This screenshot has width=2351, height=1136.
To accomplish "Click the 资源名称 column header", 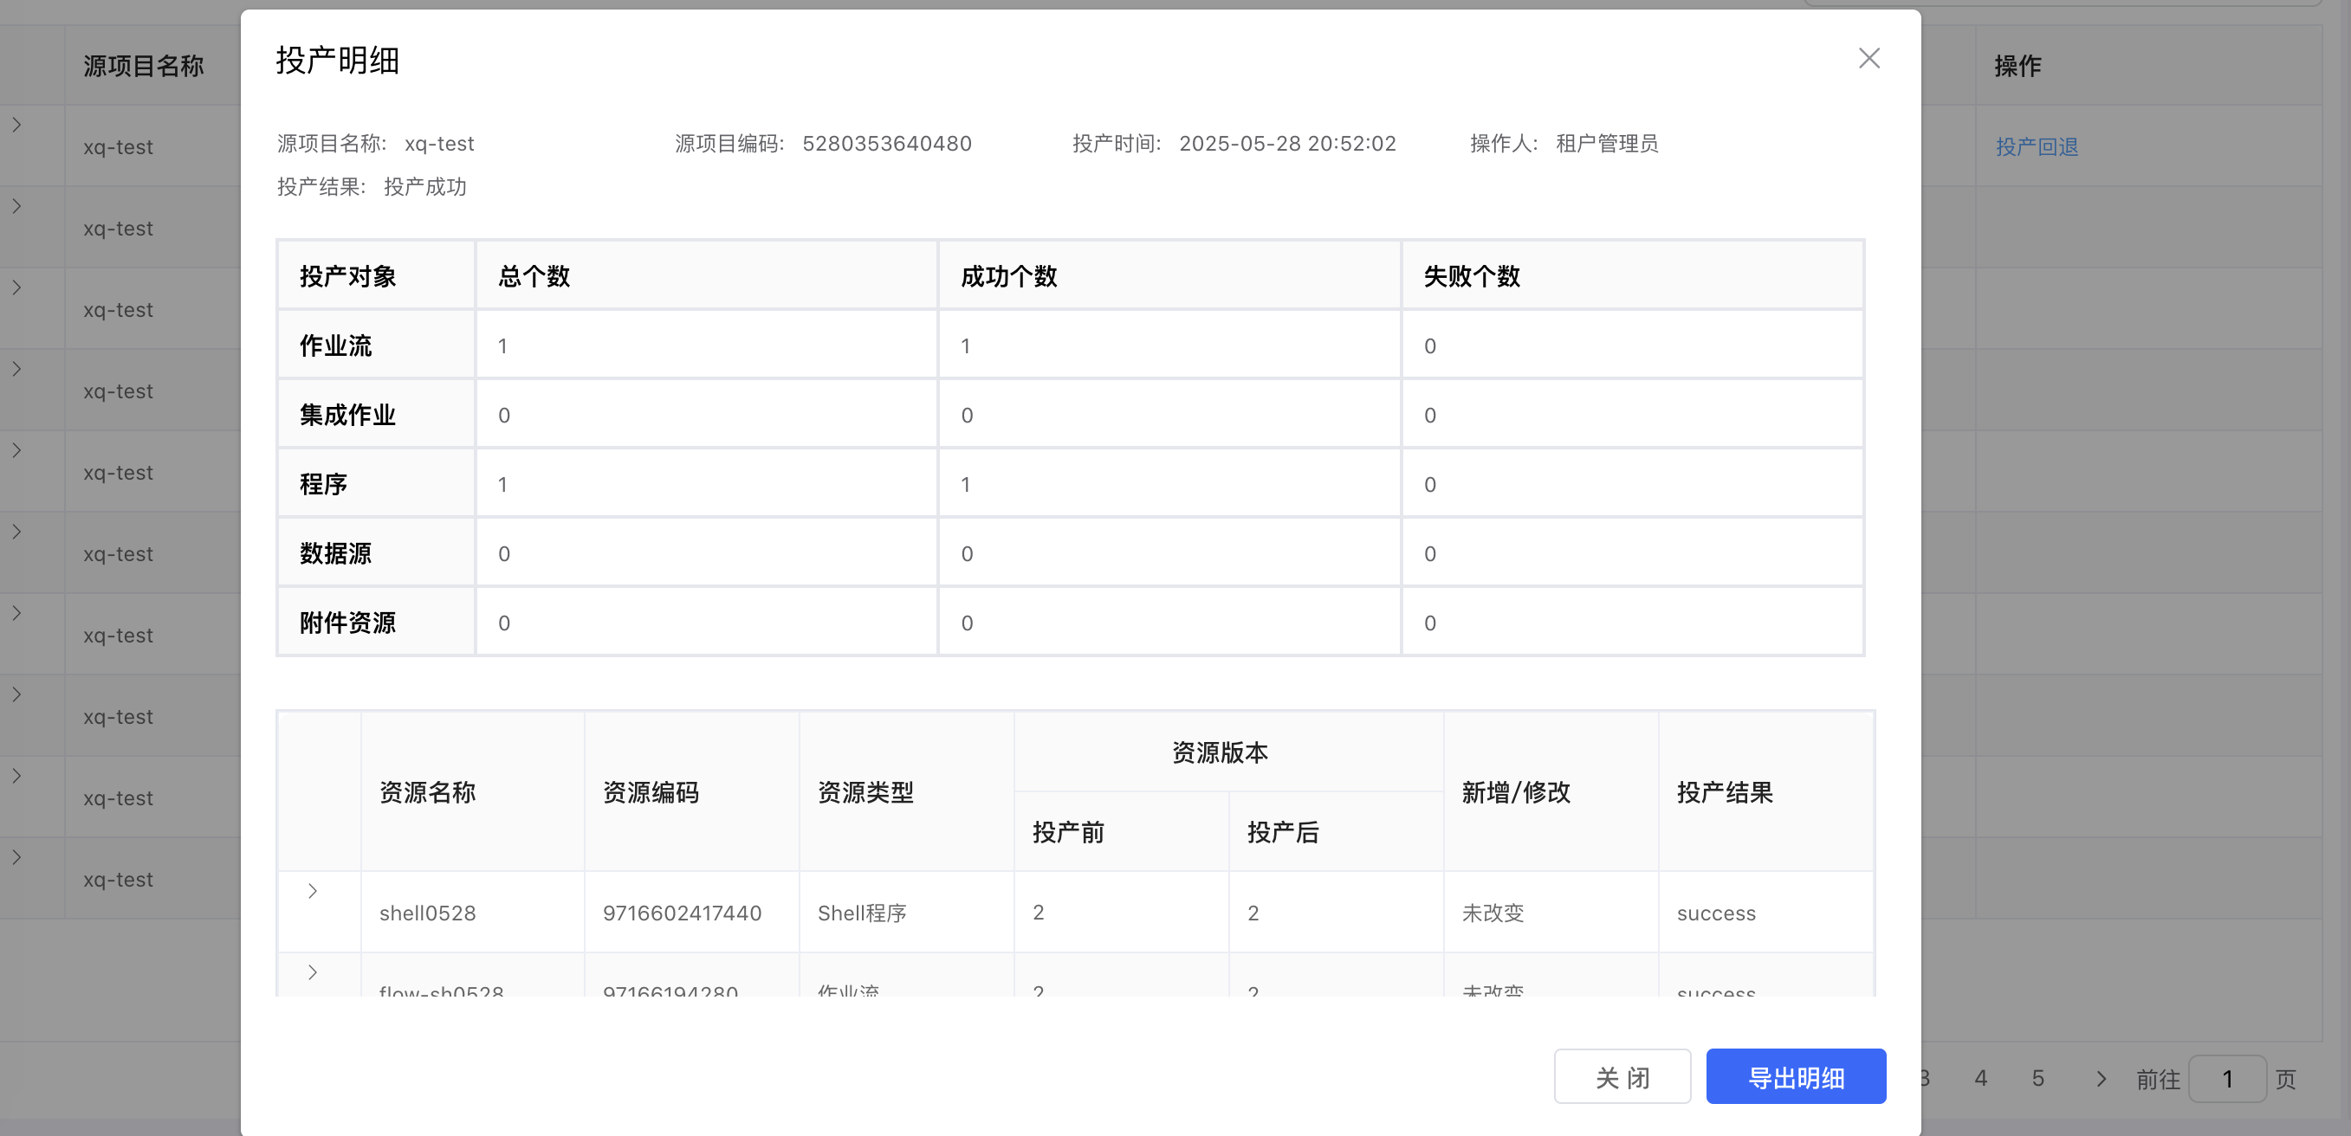I will pyautogui.click(x=427, y=791).
